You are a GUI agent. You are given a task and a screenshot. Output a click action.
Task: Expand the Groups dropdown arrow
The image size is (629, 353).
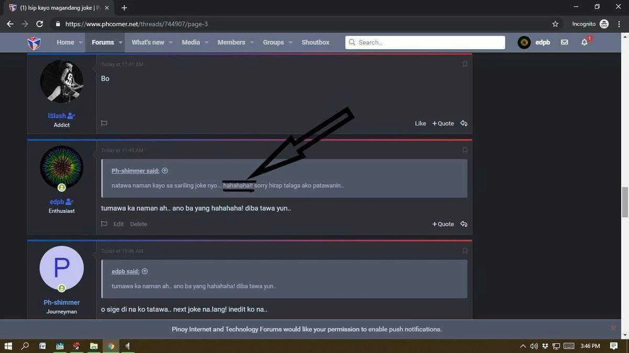pos(290,42)
